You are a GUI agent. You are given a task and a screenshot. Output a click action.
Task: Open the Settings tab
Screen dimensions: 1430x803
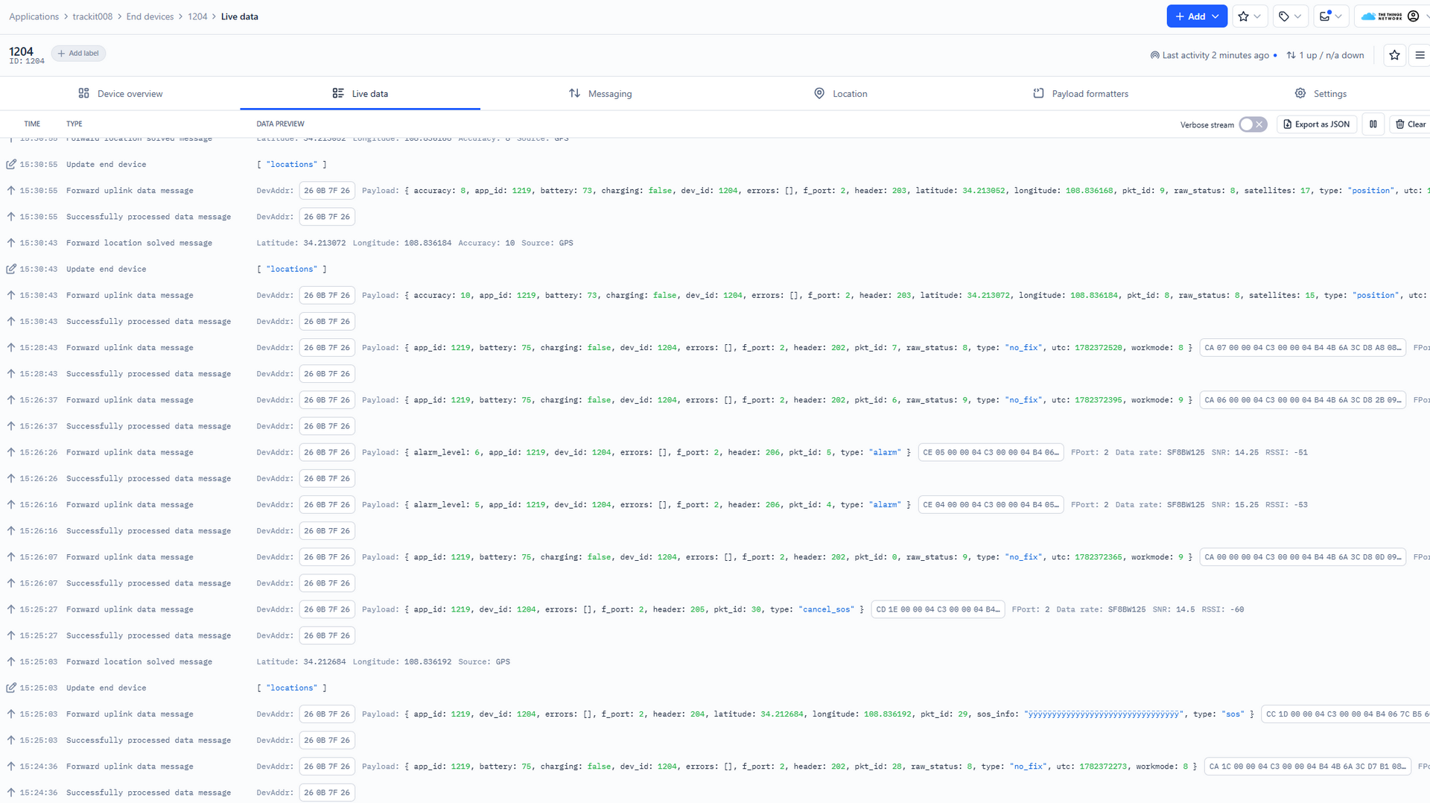tap(1321, 94)
